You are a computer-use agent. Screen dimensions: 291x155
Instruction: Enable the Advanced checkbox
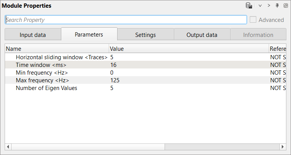(253, 20)
